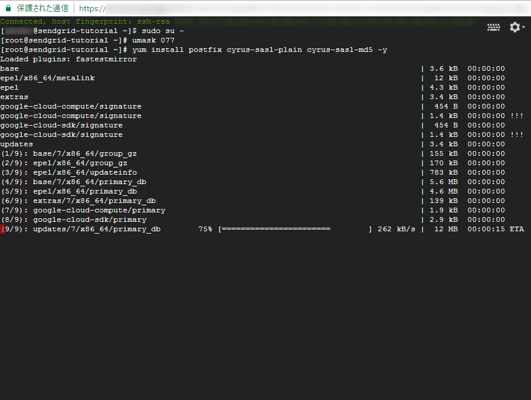Screen dimensions: 531x400
Task: Click the '12 MB' total size value
Action: [x=446, y=229]
